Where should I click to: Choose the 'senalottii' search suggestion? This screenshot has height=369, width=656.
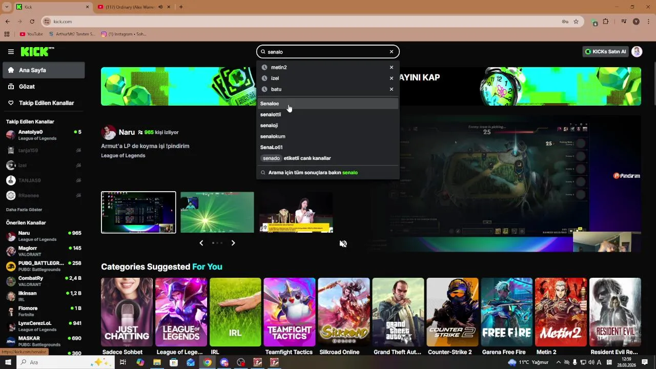(328, 114)
